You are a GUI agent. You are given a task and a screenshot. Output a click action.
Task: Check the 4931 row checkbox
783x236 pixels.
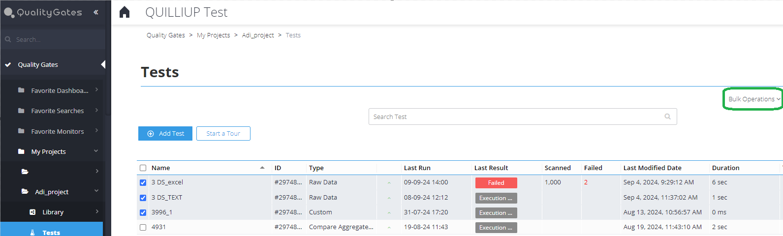coord(143,227)
